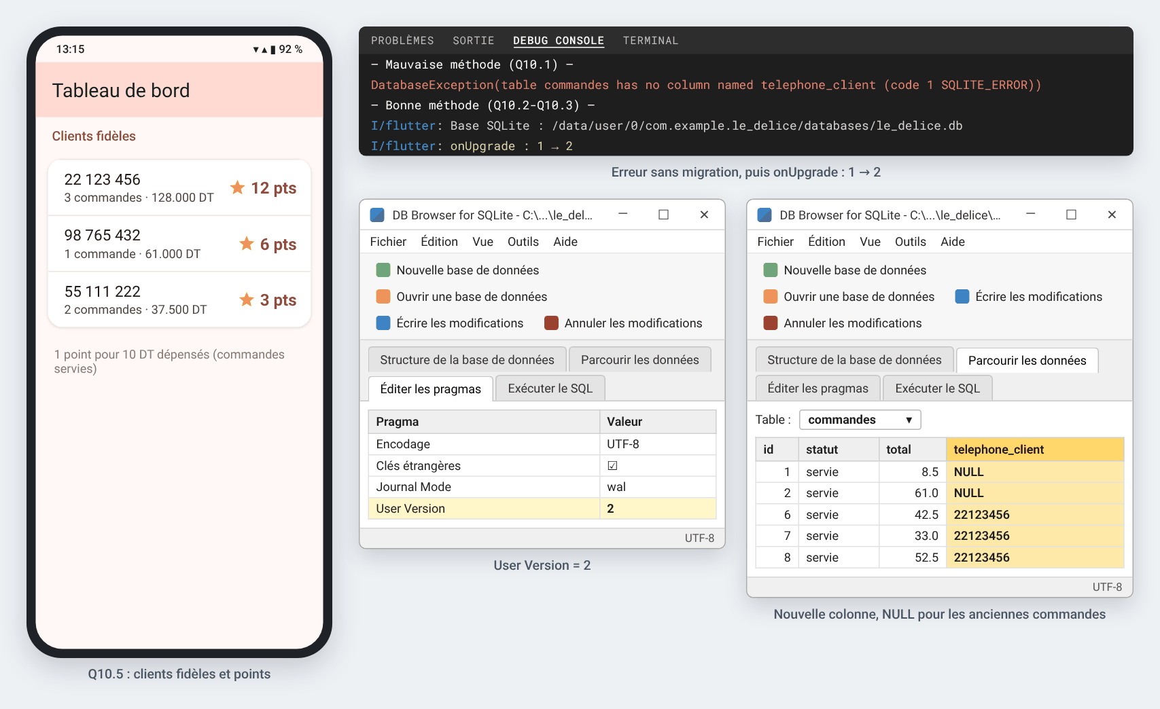Viewport: 1160px width, 709px height.
Task: Click the star icon beside 12 pts
Action: coord(237,187)
